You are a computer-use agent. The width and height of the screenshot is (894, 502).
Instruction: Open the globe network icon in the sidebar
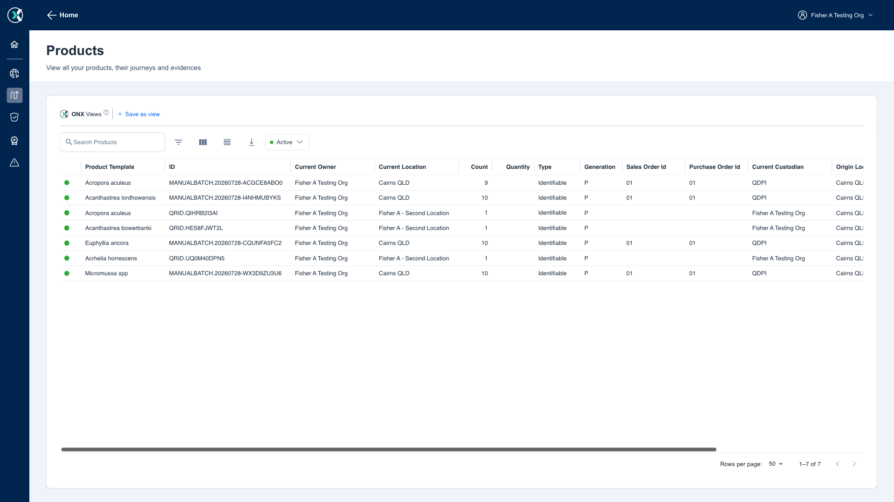coord(14,73)
